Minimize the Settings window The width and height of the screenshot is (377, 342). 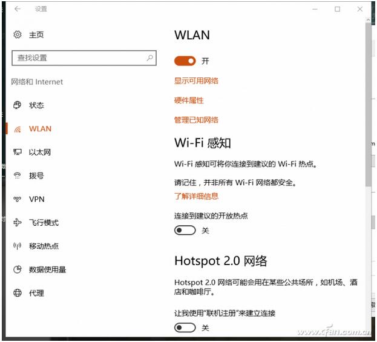tap(315, 9)
